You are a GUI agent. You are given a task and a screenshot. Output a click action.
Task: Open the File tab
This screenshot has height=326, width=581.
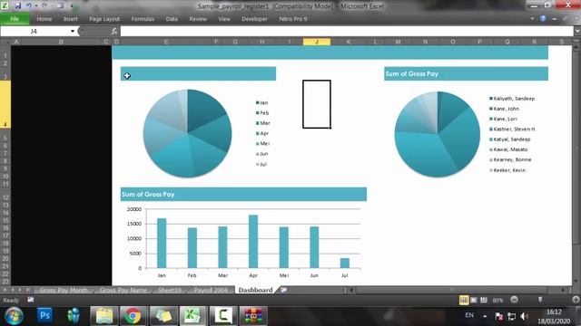[15, 19]
